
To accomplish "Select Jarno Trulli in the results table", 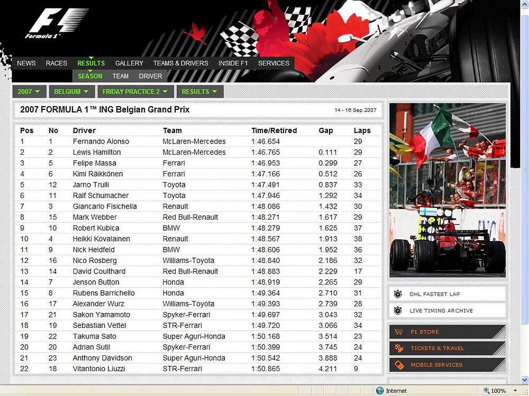I will click(91, 184).
